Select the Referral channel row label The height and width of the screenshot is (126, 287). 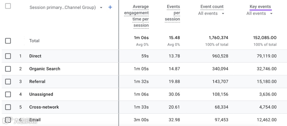[37, 82]
